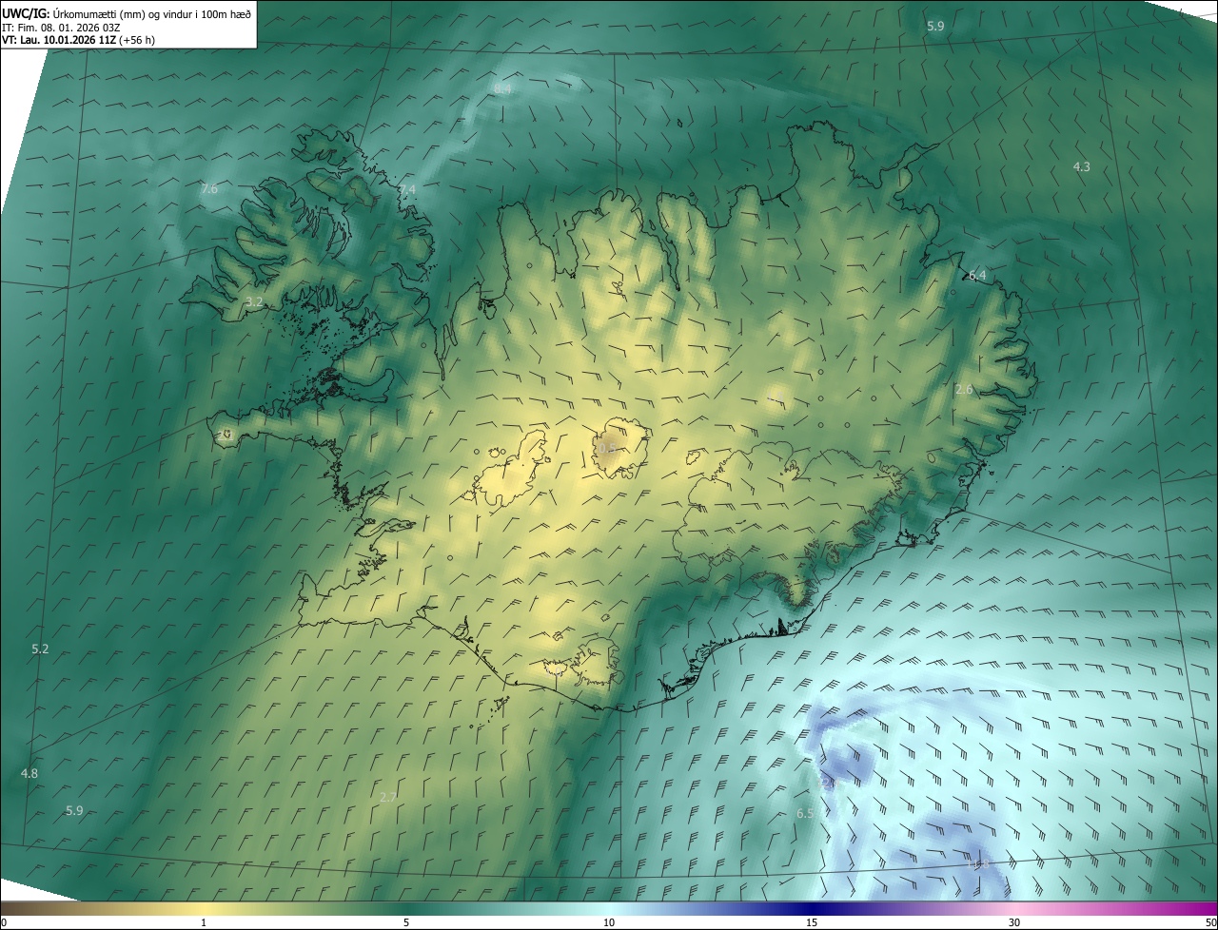Click the colorbar tick label 50
Screen dimensions: 1218x930
point(1210,922)
